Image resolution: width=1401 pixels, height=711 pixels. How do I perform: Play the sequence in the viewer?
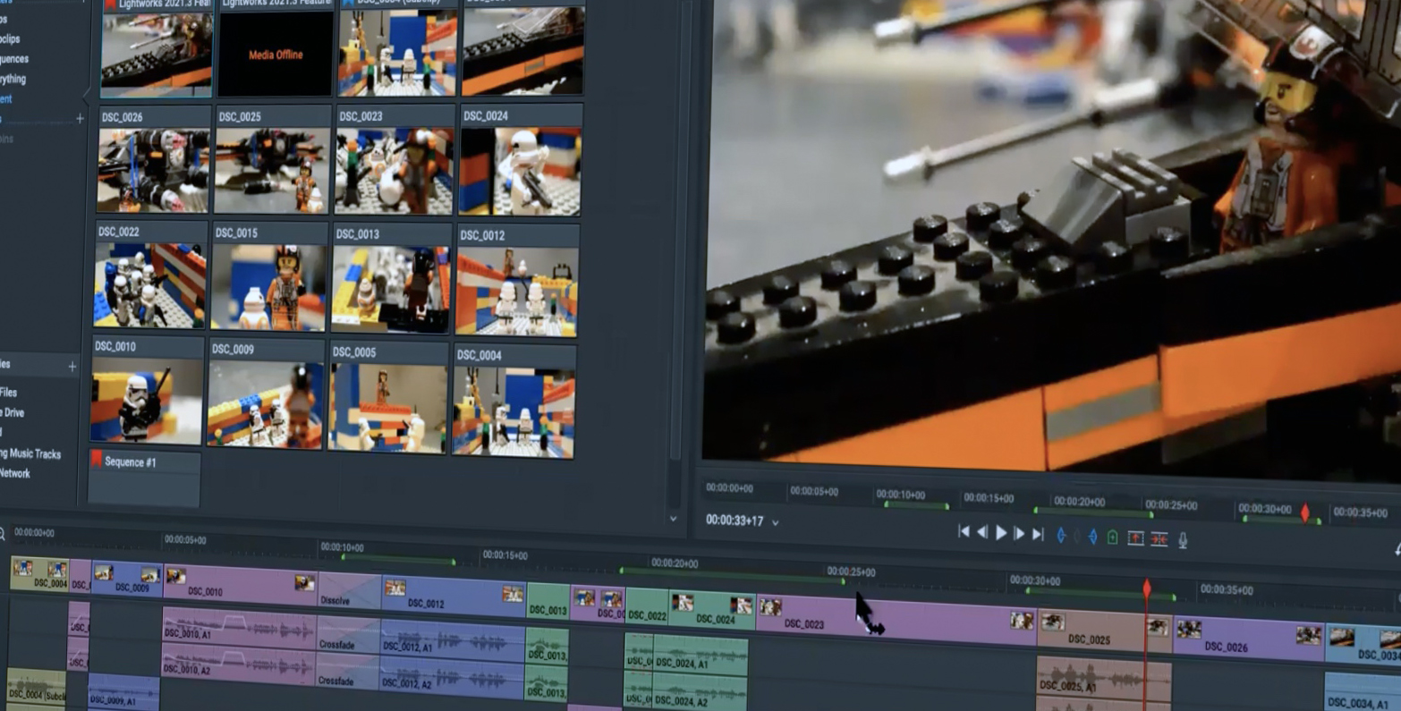(1001, 533)
